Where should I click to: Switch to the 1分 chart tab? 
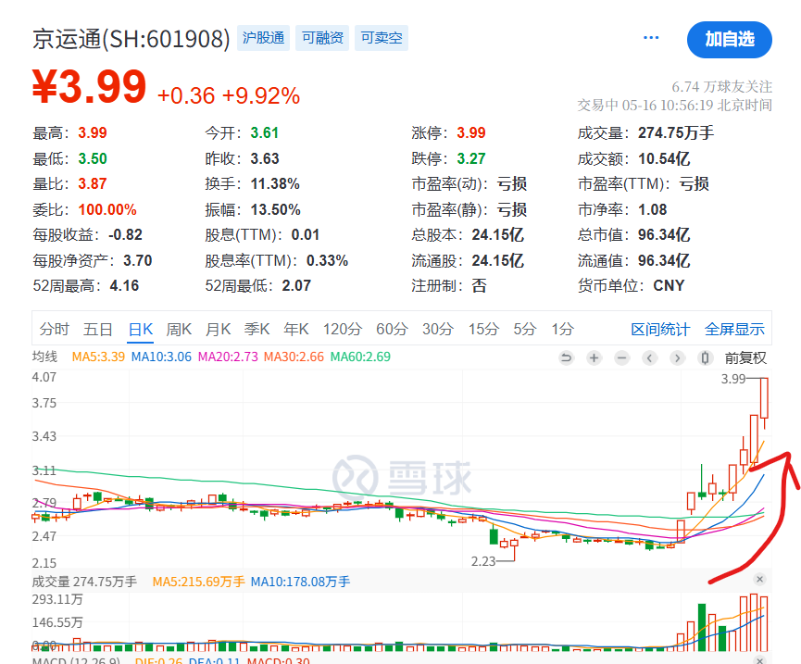[x=562, y=329]
